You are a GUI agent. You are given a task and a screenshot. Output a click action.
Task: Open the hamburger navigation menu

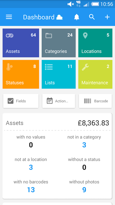[x=9, y=17]
